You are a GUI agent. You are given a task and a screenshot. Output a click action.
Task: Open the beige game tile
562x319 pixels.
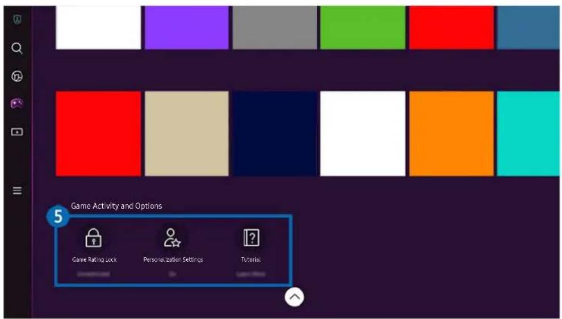186,134
